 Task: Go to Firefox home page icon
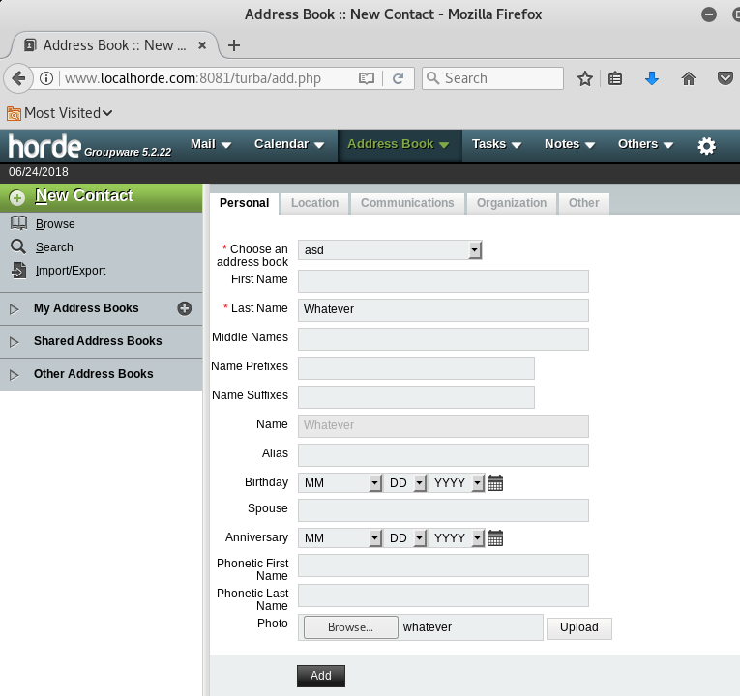[689, 78]
